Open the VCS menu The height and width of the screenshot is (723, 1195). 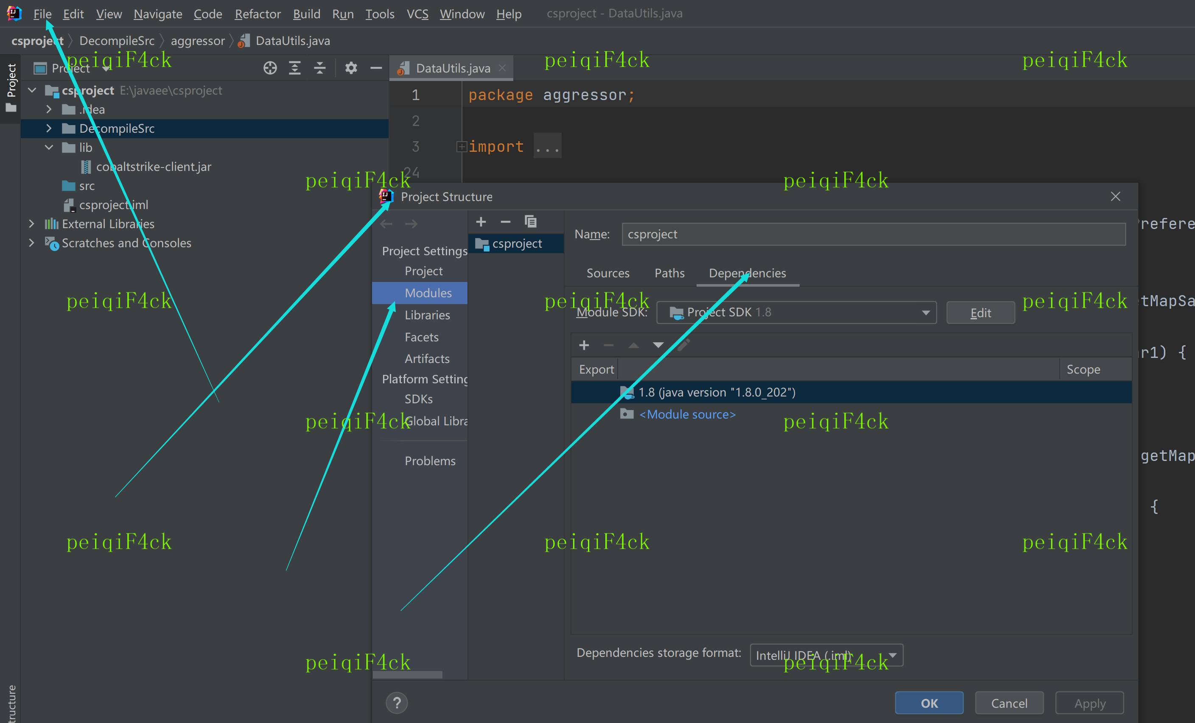(417, 14)
